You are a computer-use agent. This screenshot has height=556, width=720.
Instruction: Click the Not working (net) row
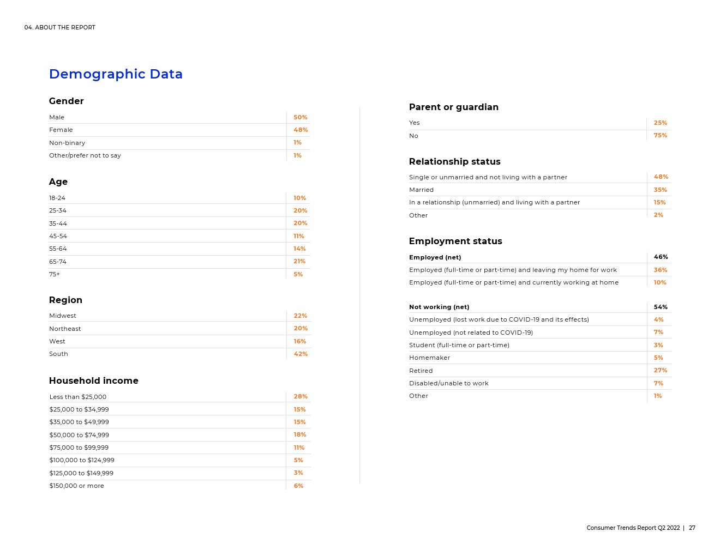point(540,307)
